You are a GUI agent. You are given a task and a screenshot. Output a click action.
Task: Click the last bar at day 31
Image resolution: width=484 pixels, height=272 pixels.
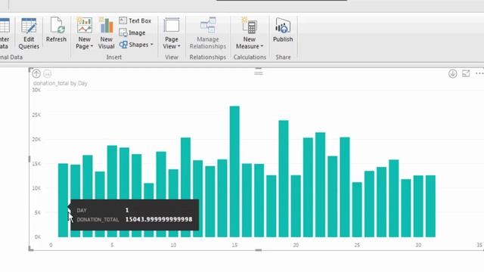coord(430,206)
